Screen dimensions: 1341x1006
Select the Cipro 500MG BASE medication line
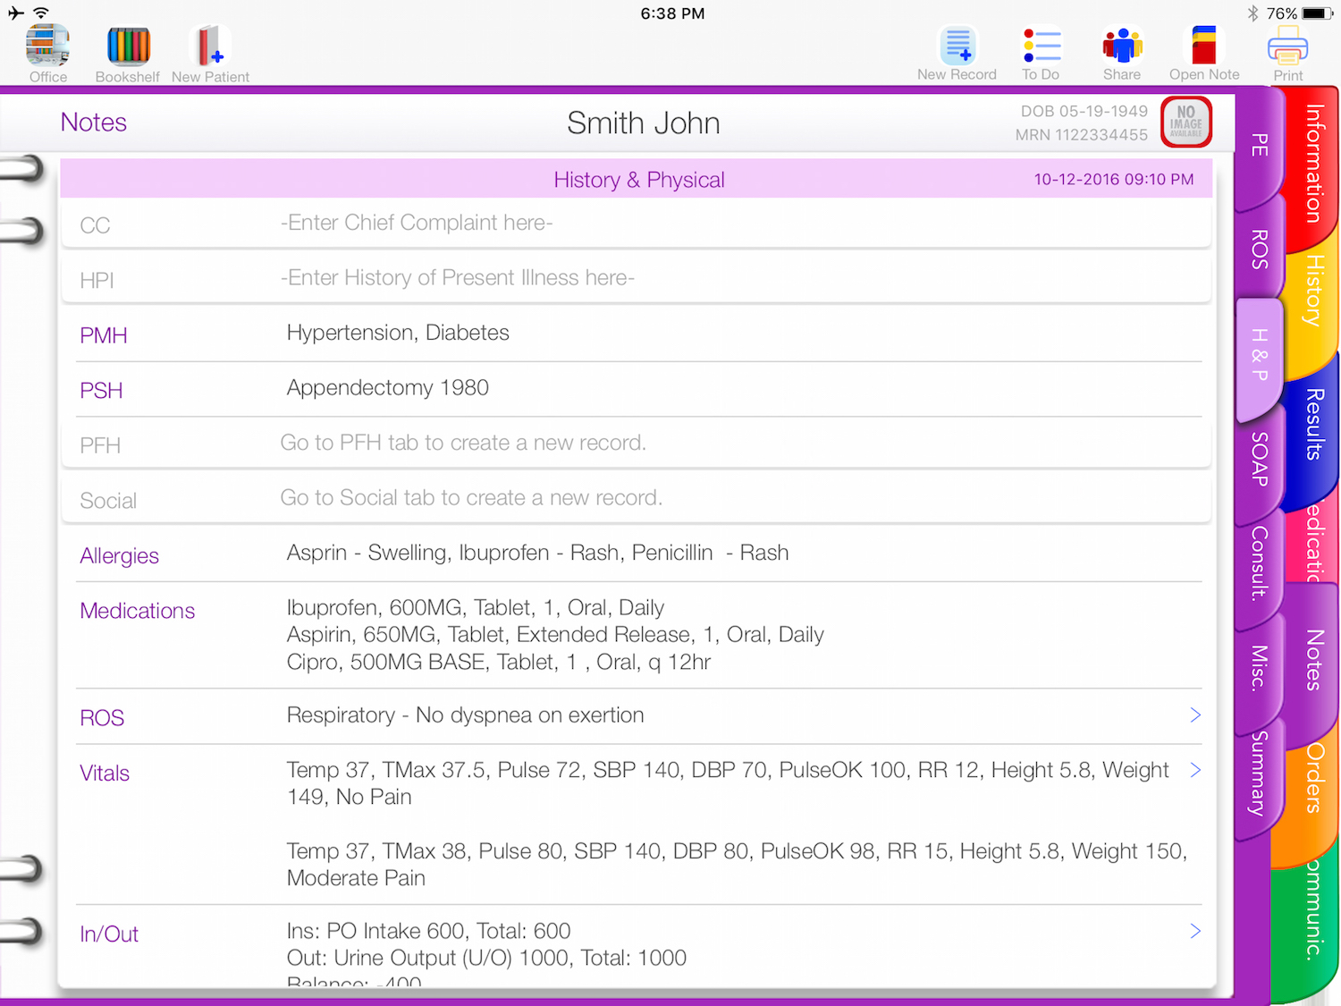(x=499, y=662)
